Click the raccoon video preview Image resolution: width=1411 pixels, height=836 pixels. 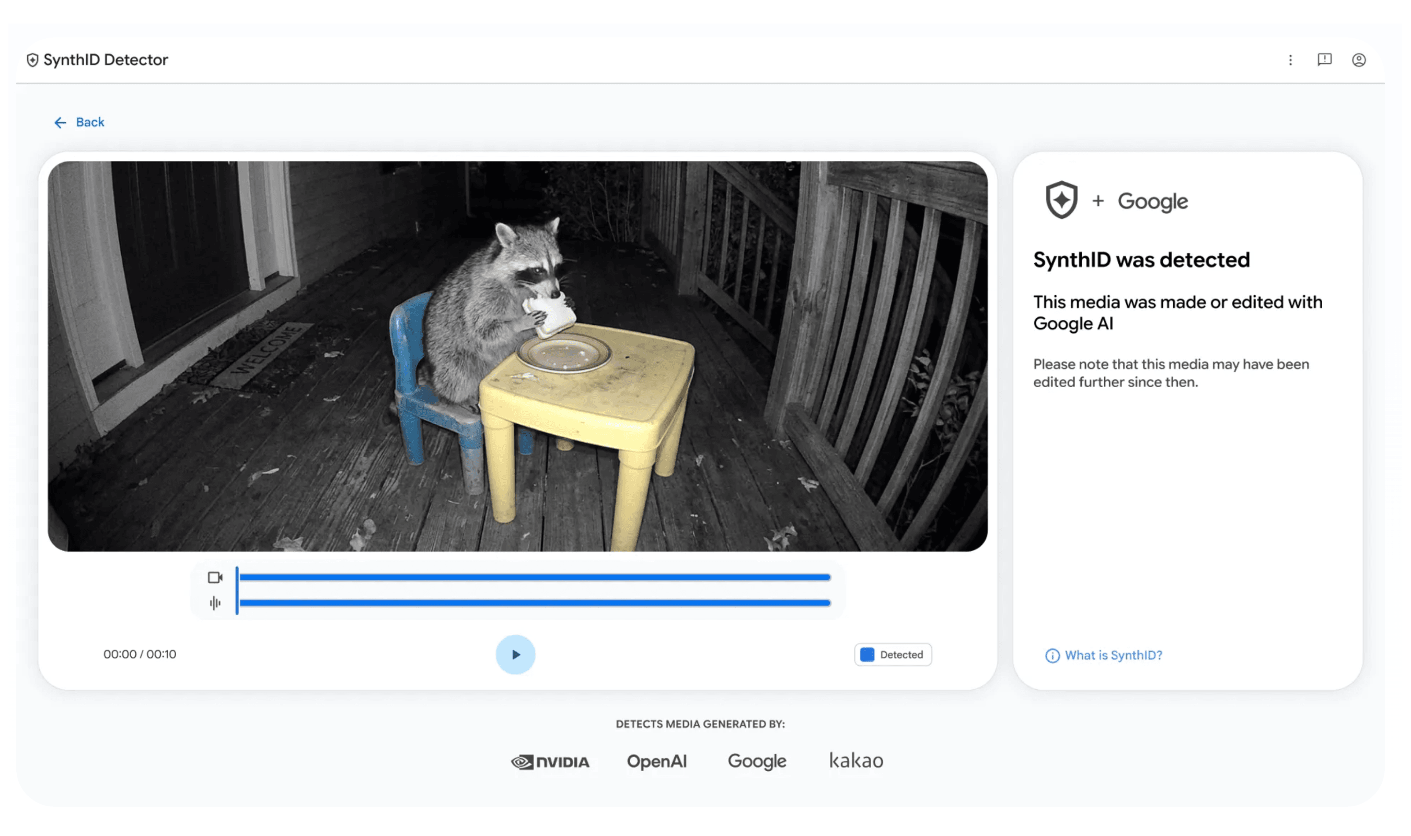(x=517, y=356)
